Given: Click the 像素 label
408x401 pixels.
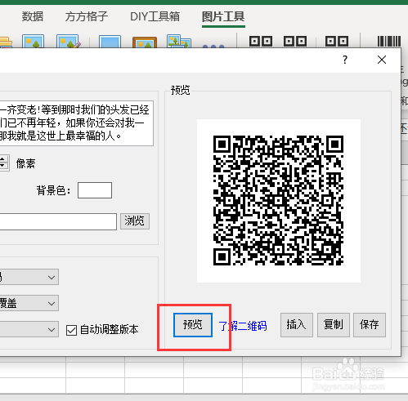Looking at the screenshot, I should coord(26,164).
